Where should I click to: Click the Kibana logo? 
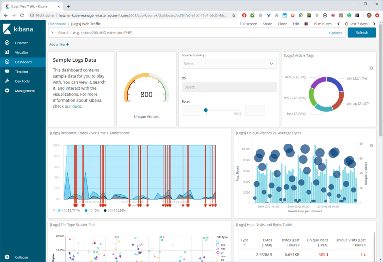click(18, 29)
